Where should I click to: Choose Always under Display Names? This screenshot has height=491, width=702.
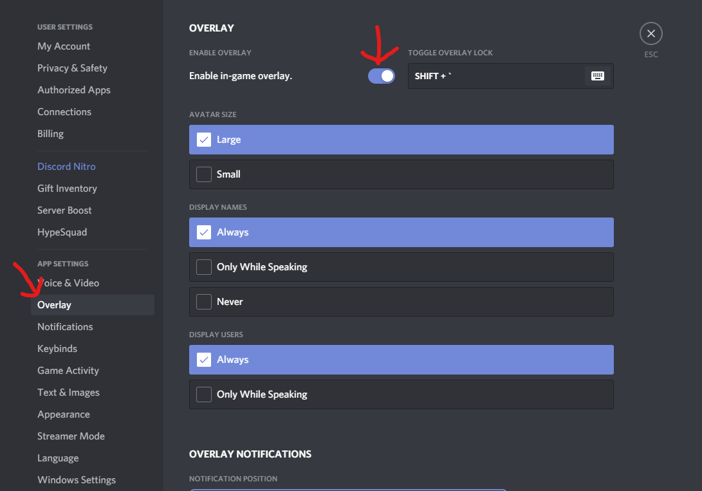pos(401,232)
